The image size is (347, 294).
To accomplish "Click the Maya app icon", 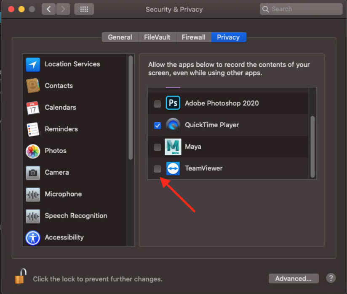I will pyautogui.click(x=173, y=147).
